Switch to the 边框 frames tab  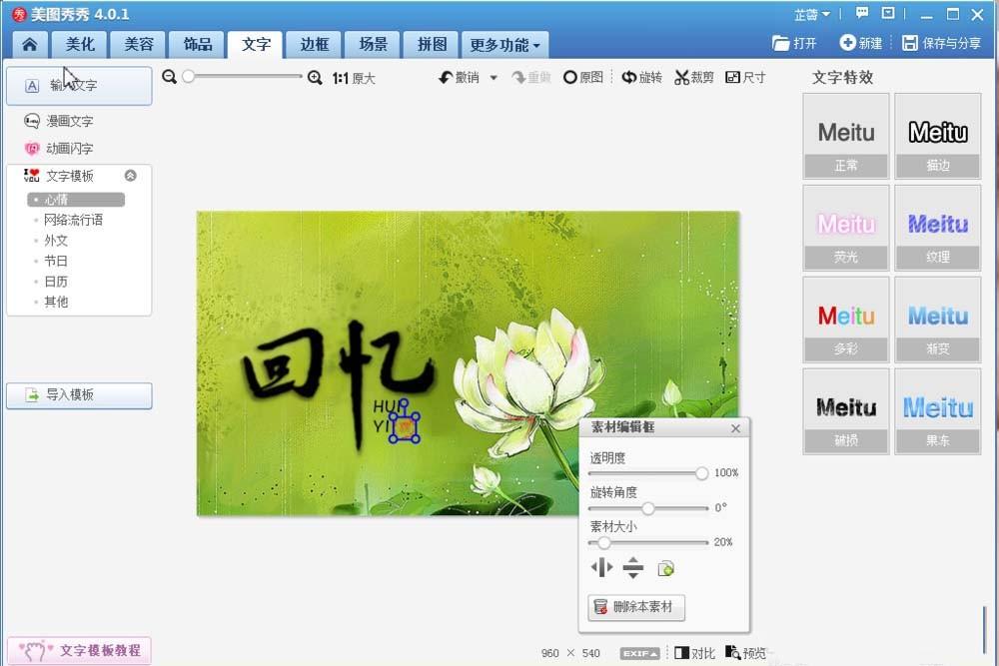[x=314, y=44]
